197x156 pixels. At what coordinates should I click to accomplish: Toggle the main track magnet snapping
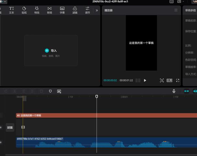point(187,91)
